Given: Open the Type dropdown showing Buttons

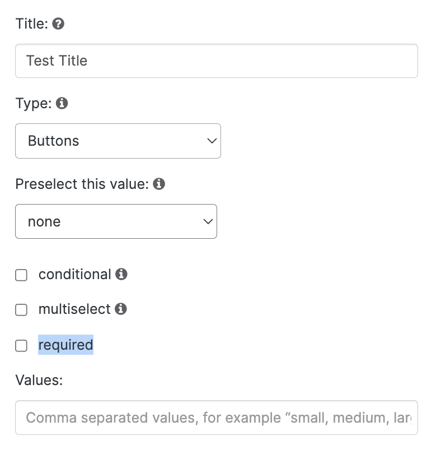Looking at the screenshot, I should (x=118, y=141).
